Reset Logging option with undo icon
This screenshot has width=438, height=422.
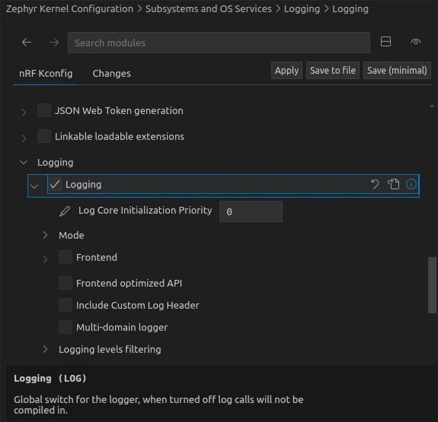point(375,184)
